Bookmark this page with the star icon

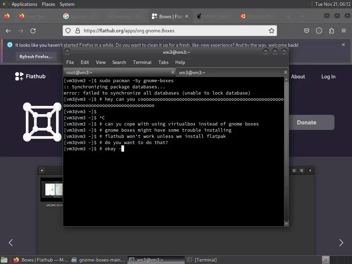tap(272, 31)
